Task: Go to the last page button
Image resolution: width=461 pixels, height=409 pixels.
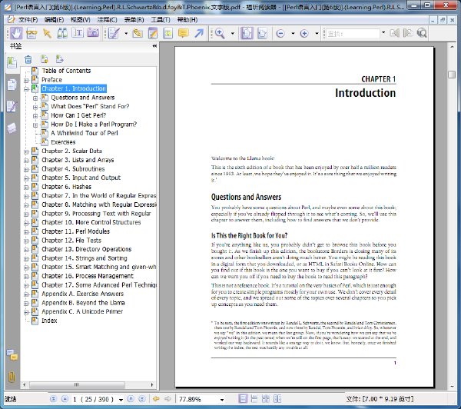Action: [x=142, y=399]
